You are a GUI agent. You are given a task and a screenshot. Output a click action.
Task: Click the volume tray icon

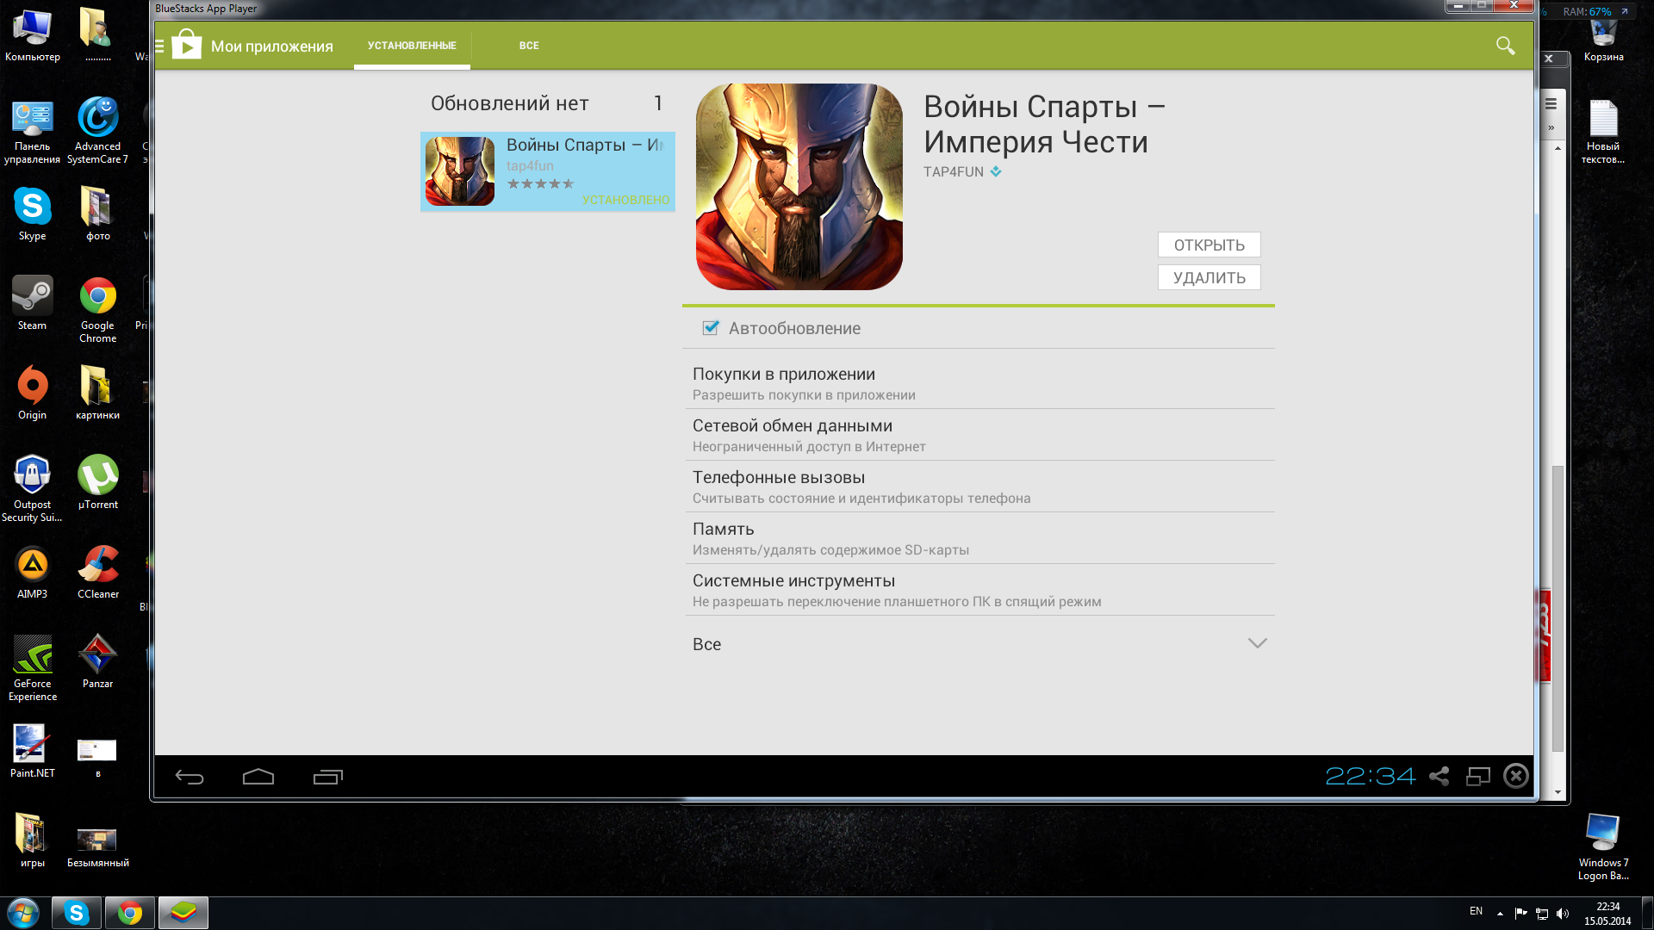click(1563, 914)
